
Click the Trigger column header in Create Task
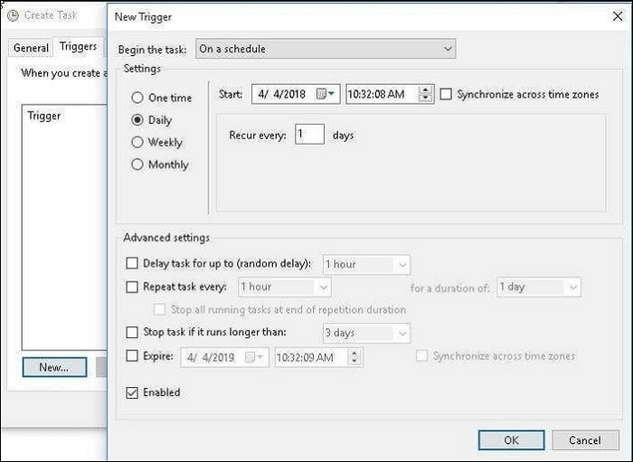coord(44,116)
